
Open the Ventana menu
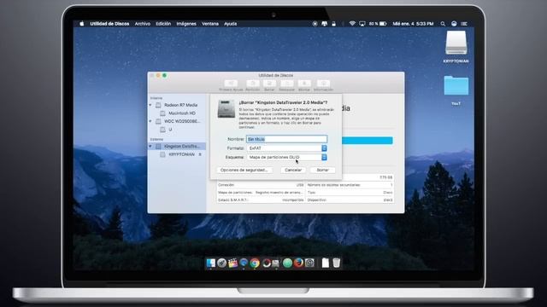(x=210, y=24)
